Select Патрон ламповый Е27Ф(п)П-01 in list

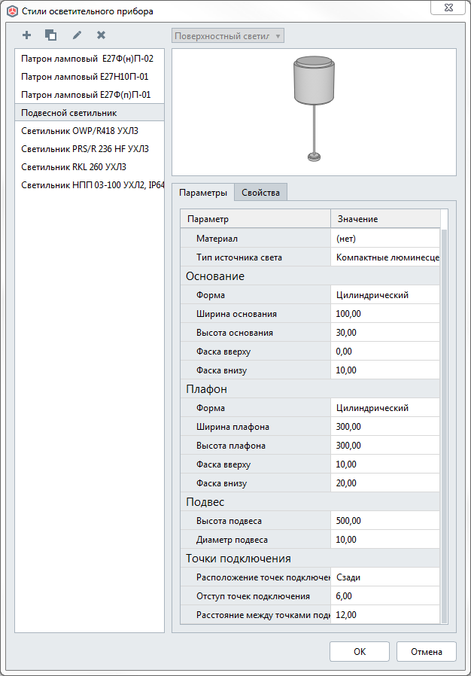90,95
